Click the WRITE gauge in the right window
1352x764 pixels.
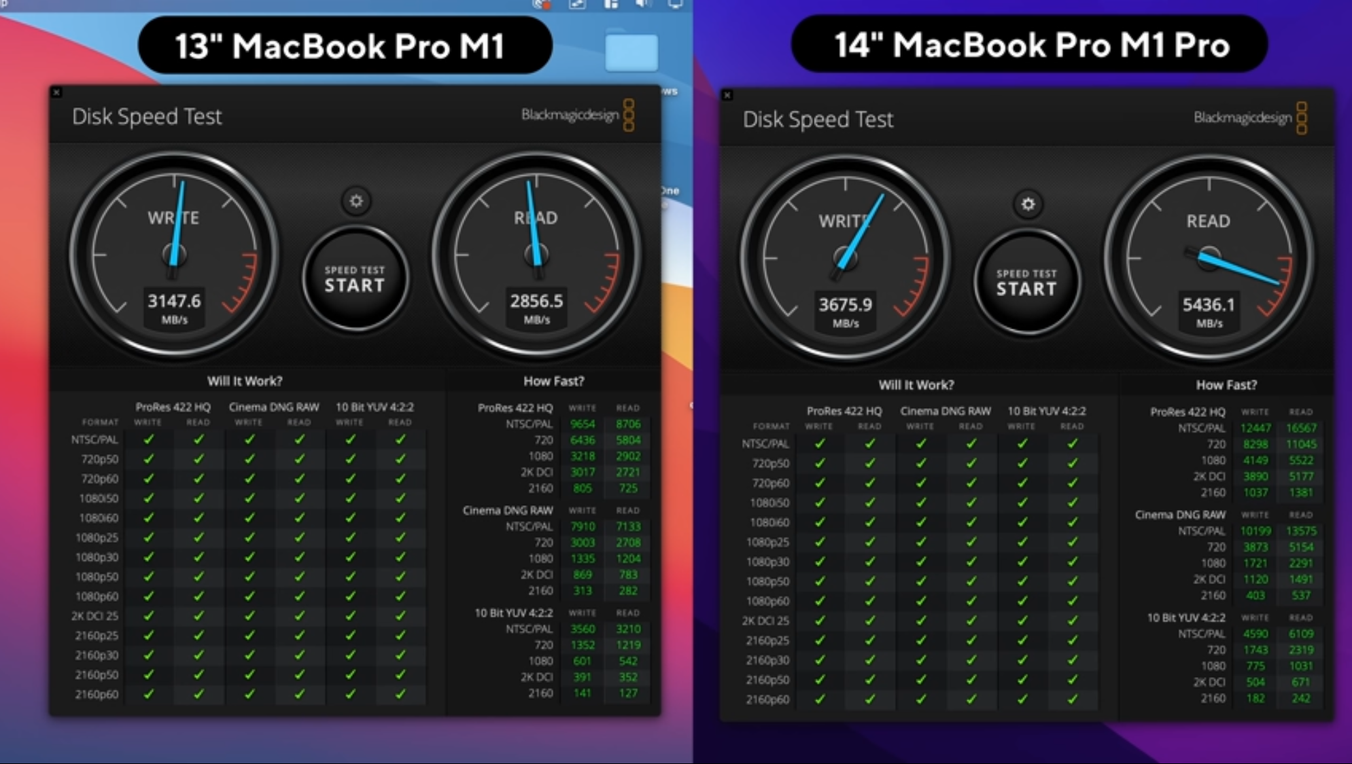(846, 258)
